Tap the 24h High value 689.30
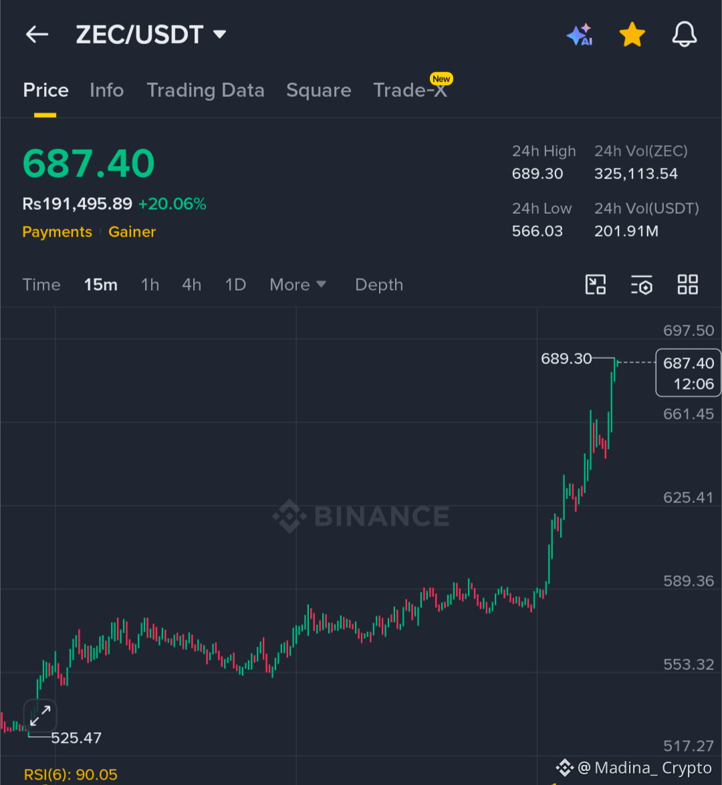722x785 pixels. [537, 174]
